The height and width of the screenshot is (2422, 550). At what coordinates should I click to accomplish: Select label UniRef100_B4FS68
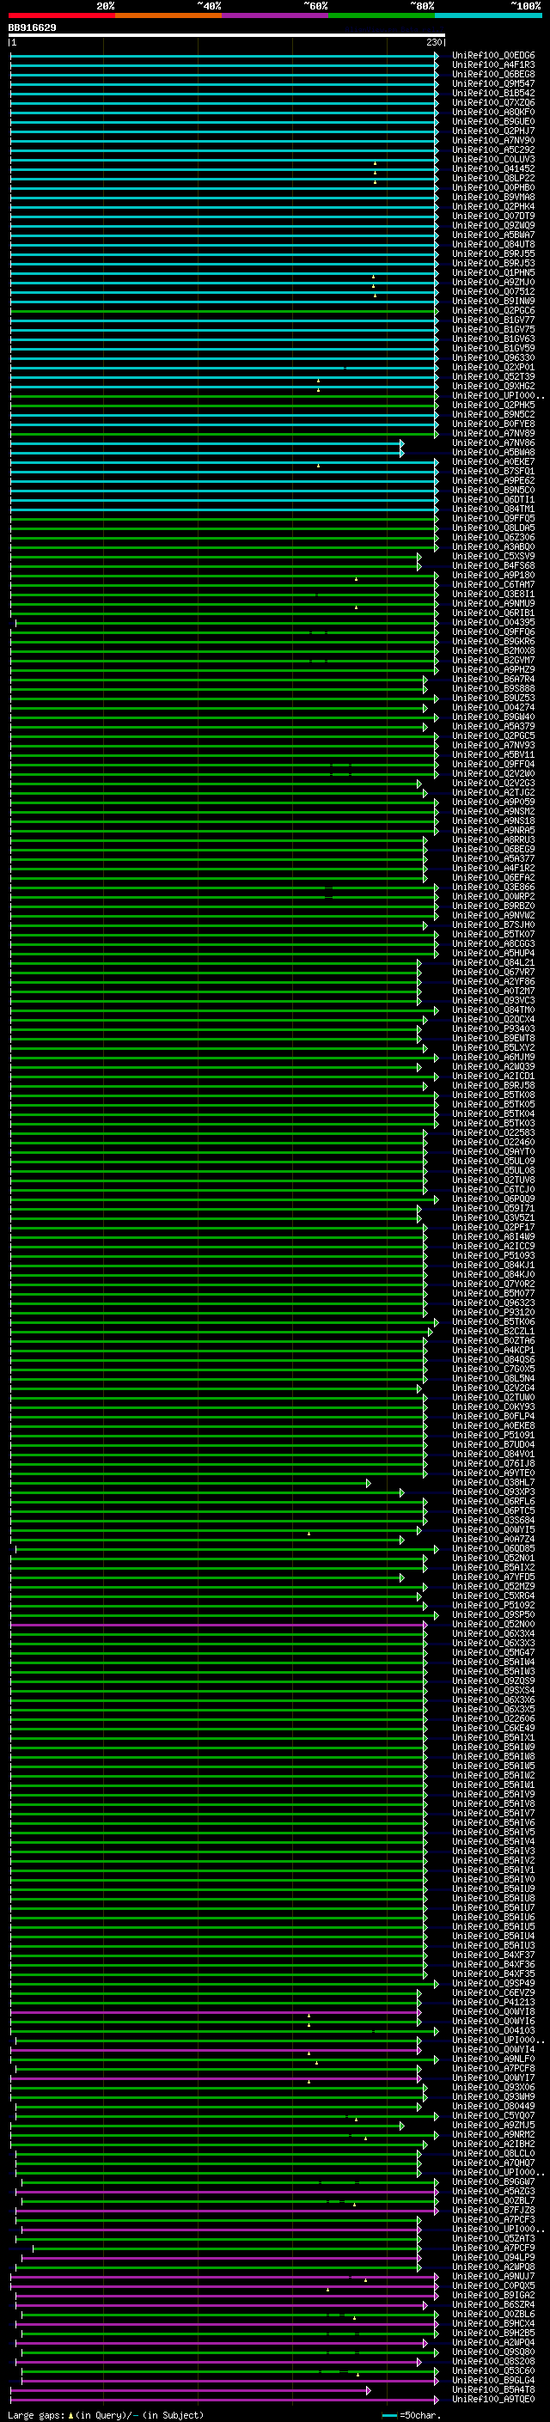pos(492,566)
